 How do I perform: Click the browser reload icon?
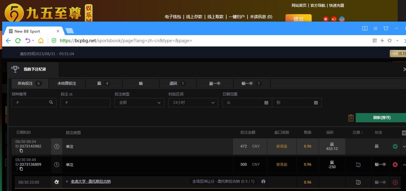(x=18, y=41)
